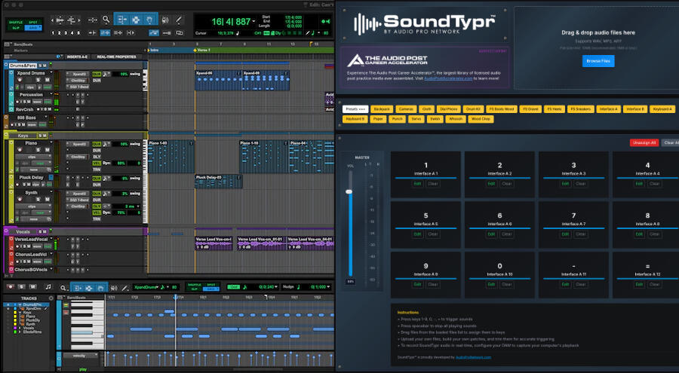The height and width of the screenshot is (373, 679).
Task: Select the Selector tool in the main toolbar
Action: pyautogui.click(x=136, y=20)
